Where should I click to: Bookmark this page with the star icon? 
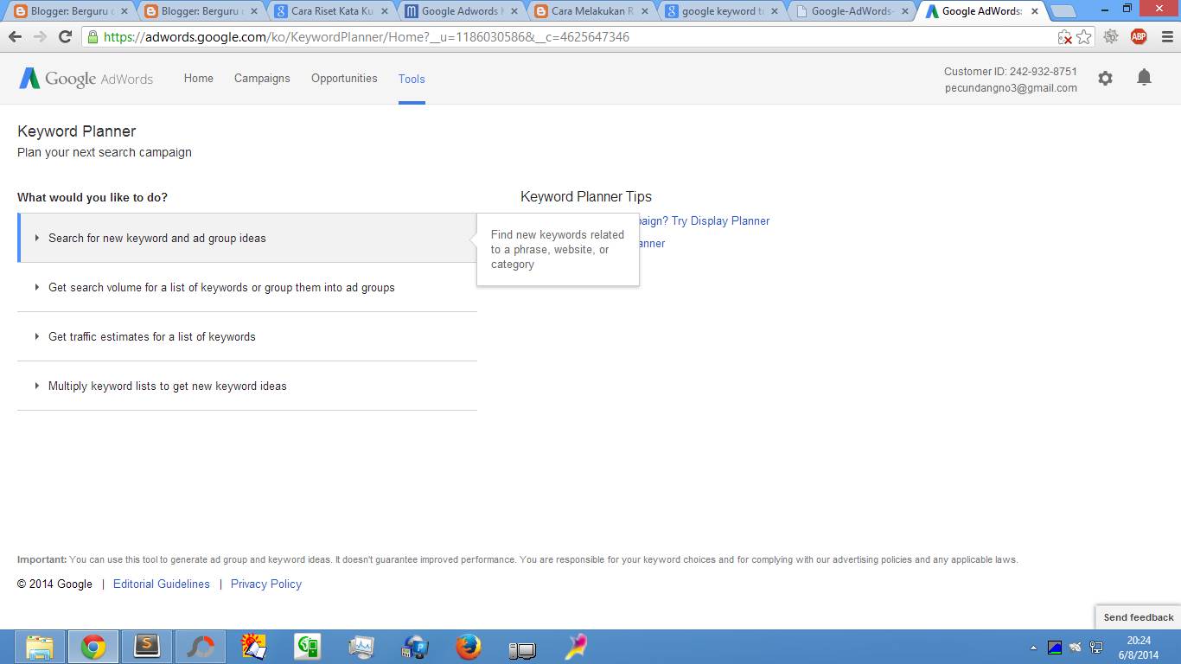[x=1083, y=37]
